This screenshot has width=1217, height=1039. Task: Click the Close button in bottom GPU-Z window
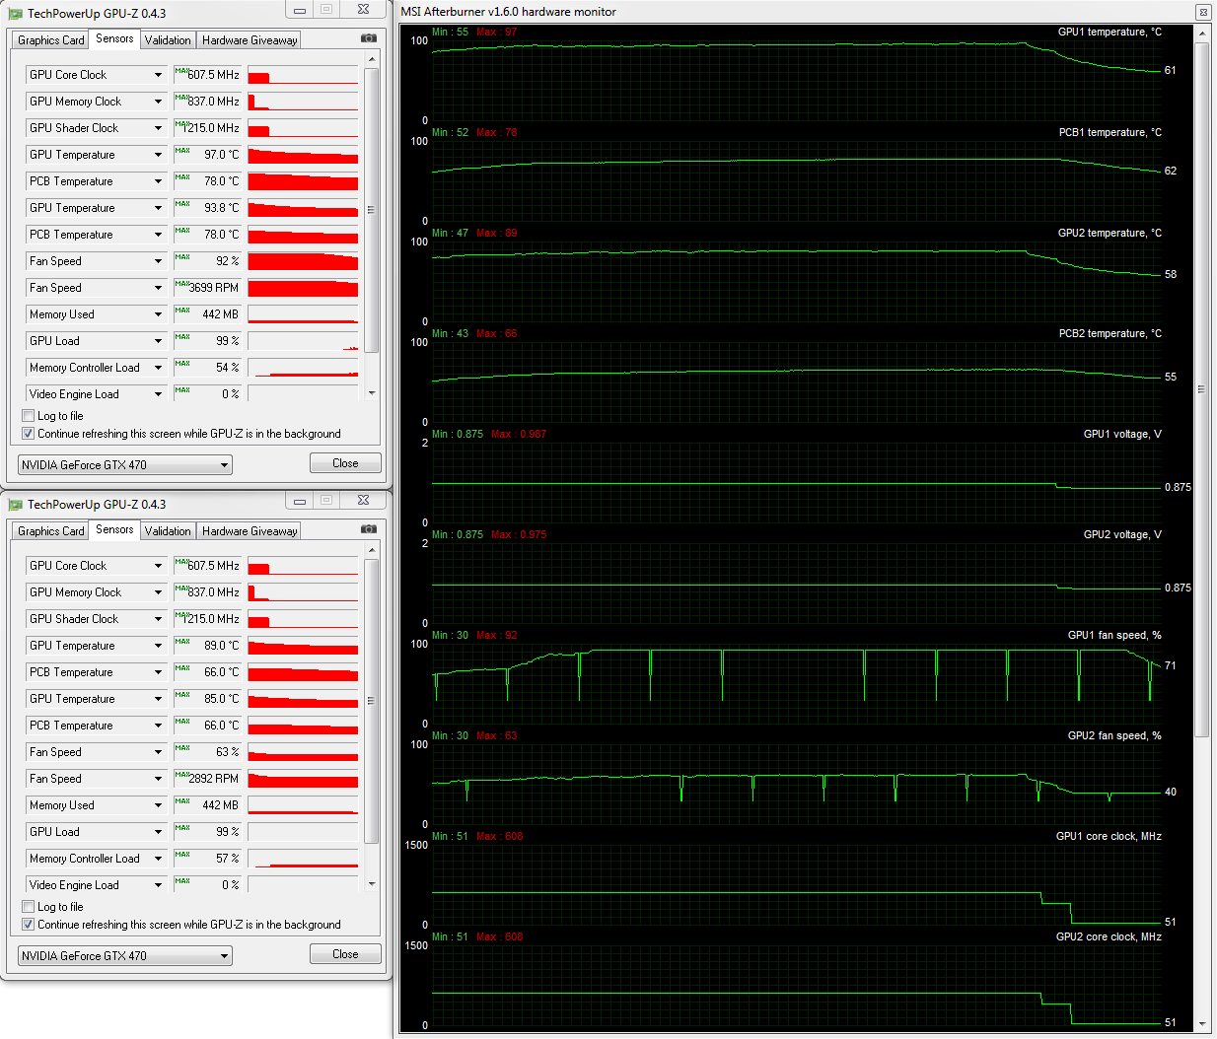[x=345, y=954]
